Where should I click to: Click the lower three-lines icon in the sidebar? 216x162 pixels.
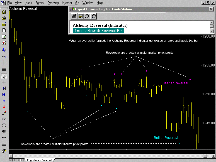pyautogui.click(x=4, y=144)
